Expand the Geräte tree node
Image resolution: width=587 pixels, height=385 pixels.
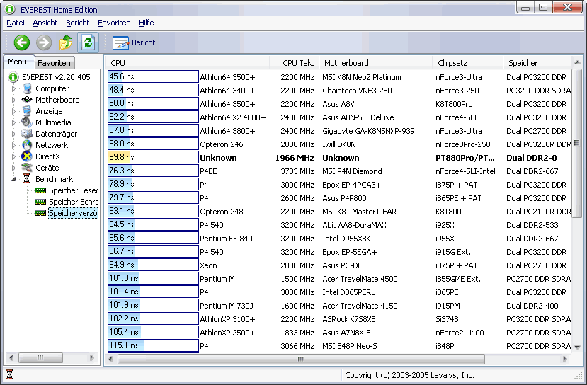coord(13,168)
